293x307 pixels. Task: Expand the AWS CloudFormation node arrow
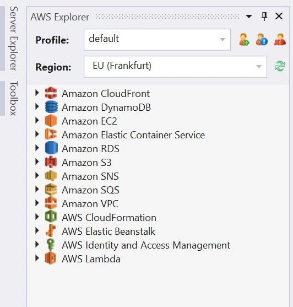click(x=37, y=217)
